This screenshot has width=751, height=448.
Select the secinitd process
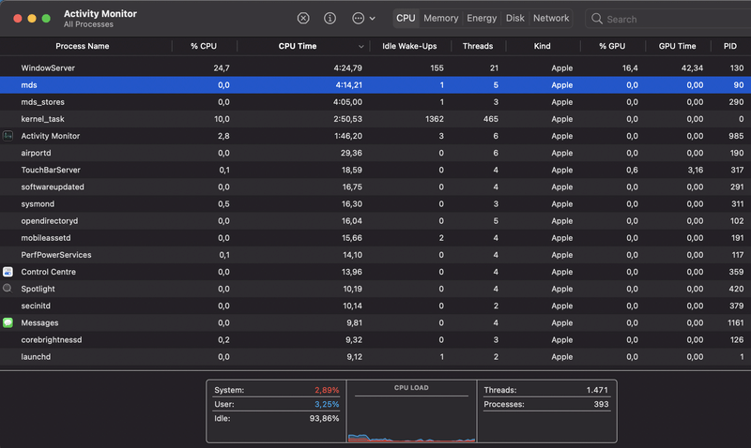point(36,306)
